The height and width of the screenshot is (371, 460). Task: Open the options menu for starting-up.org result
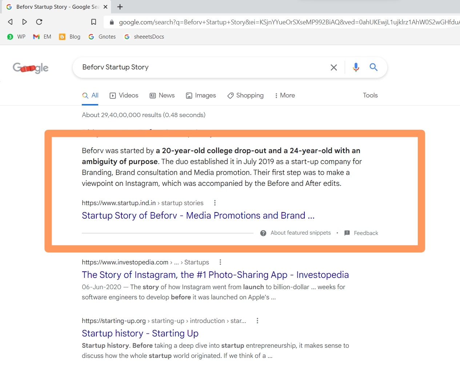click(x=257, y=321)
